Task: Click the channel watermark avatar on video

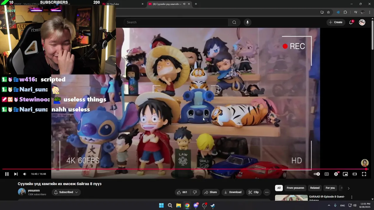Action: pos(365,163)
